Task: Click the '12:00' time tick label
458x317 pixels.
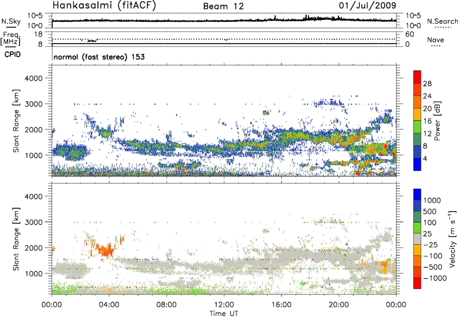Action: pyautogui.click(x=224, y=305)
